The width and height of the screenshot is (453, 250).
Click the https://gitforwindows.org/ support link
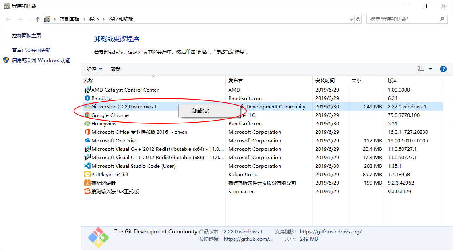331,232
